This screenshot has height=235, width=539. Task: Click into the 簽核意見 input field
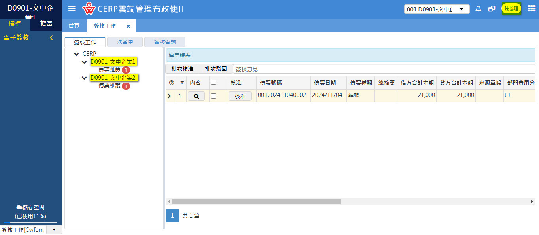[384, 69]
